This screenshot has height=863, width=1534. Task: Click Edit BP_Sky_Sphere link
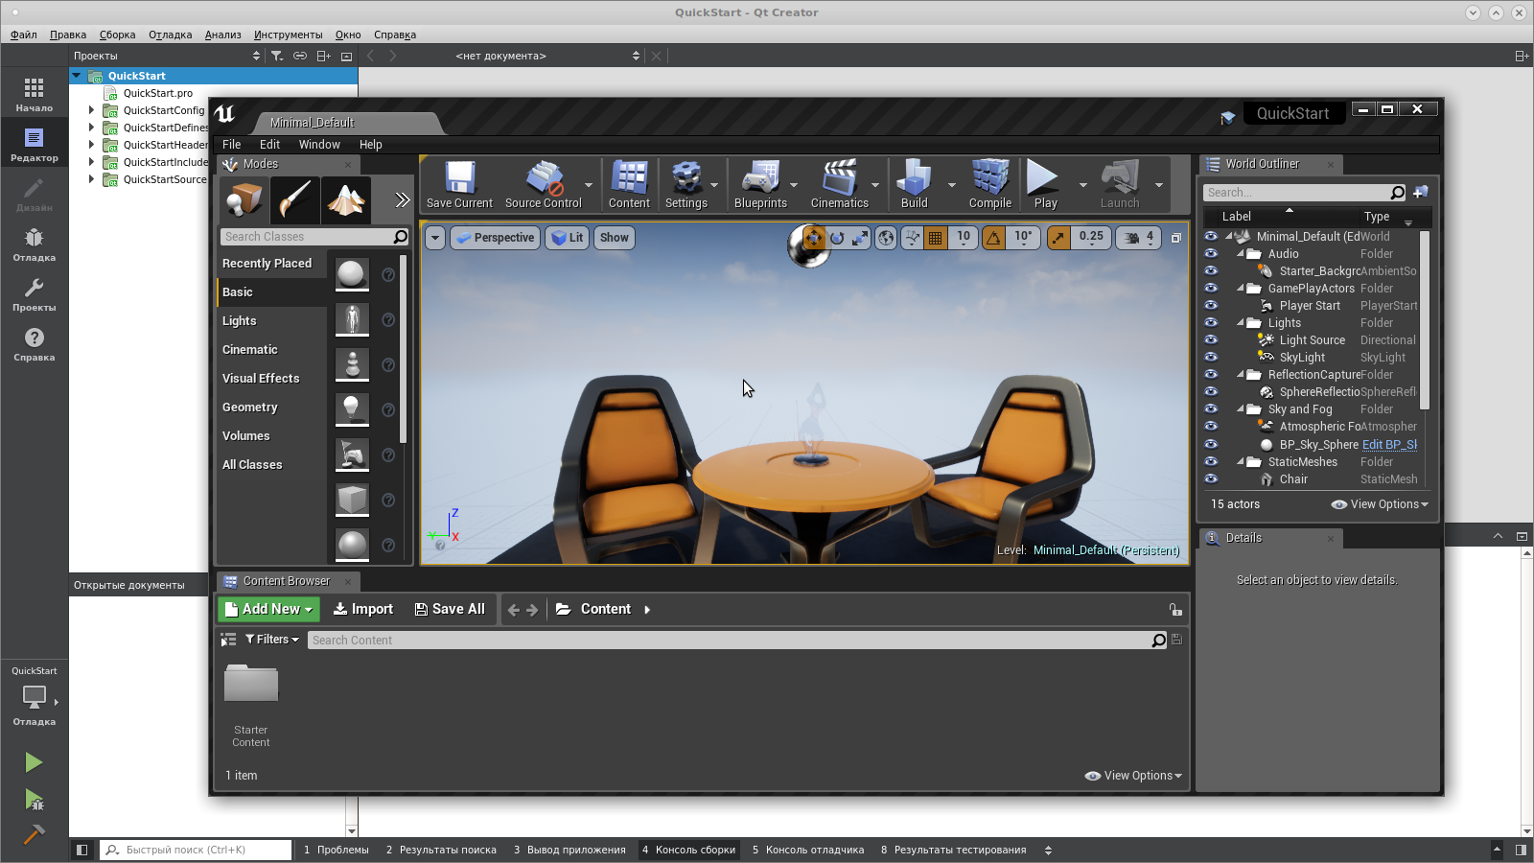1389,444
